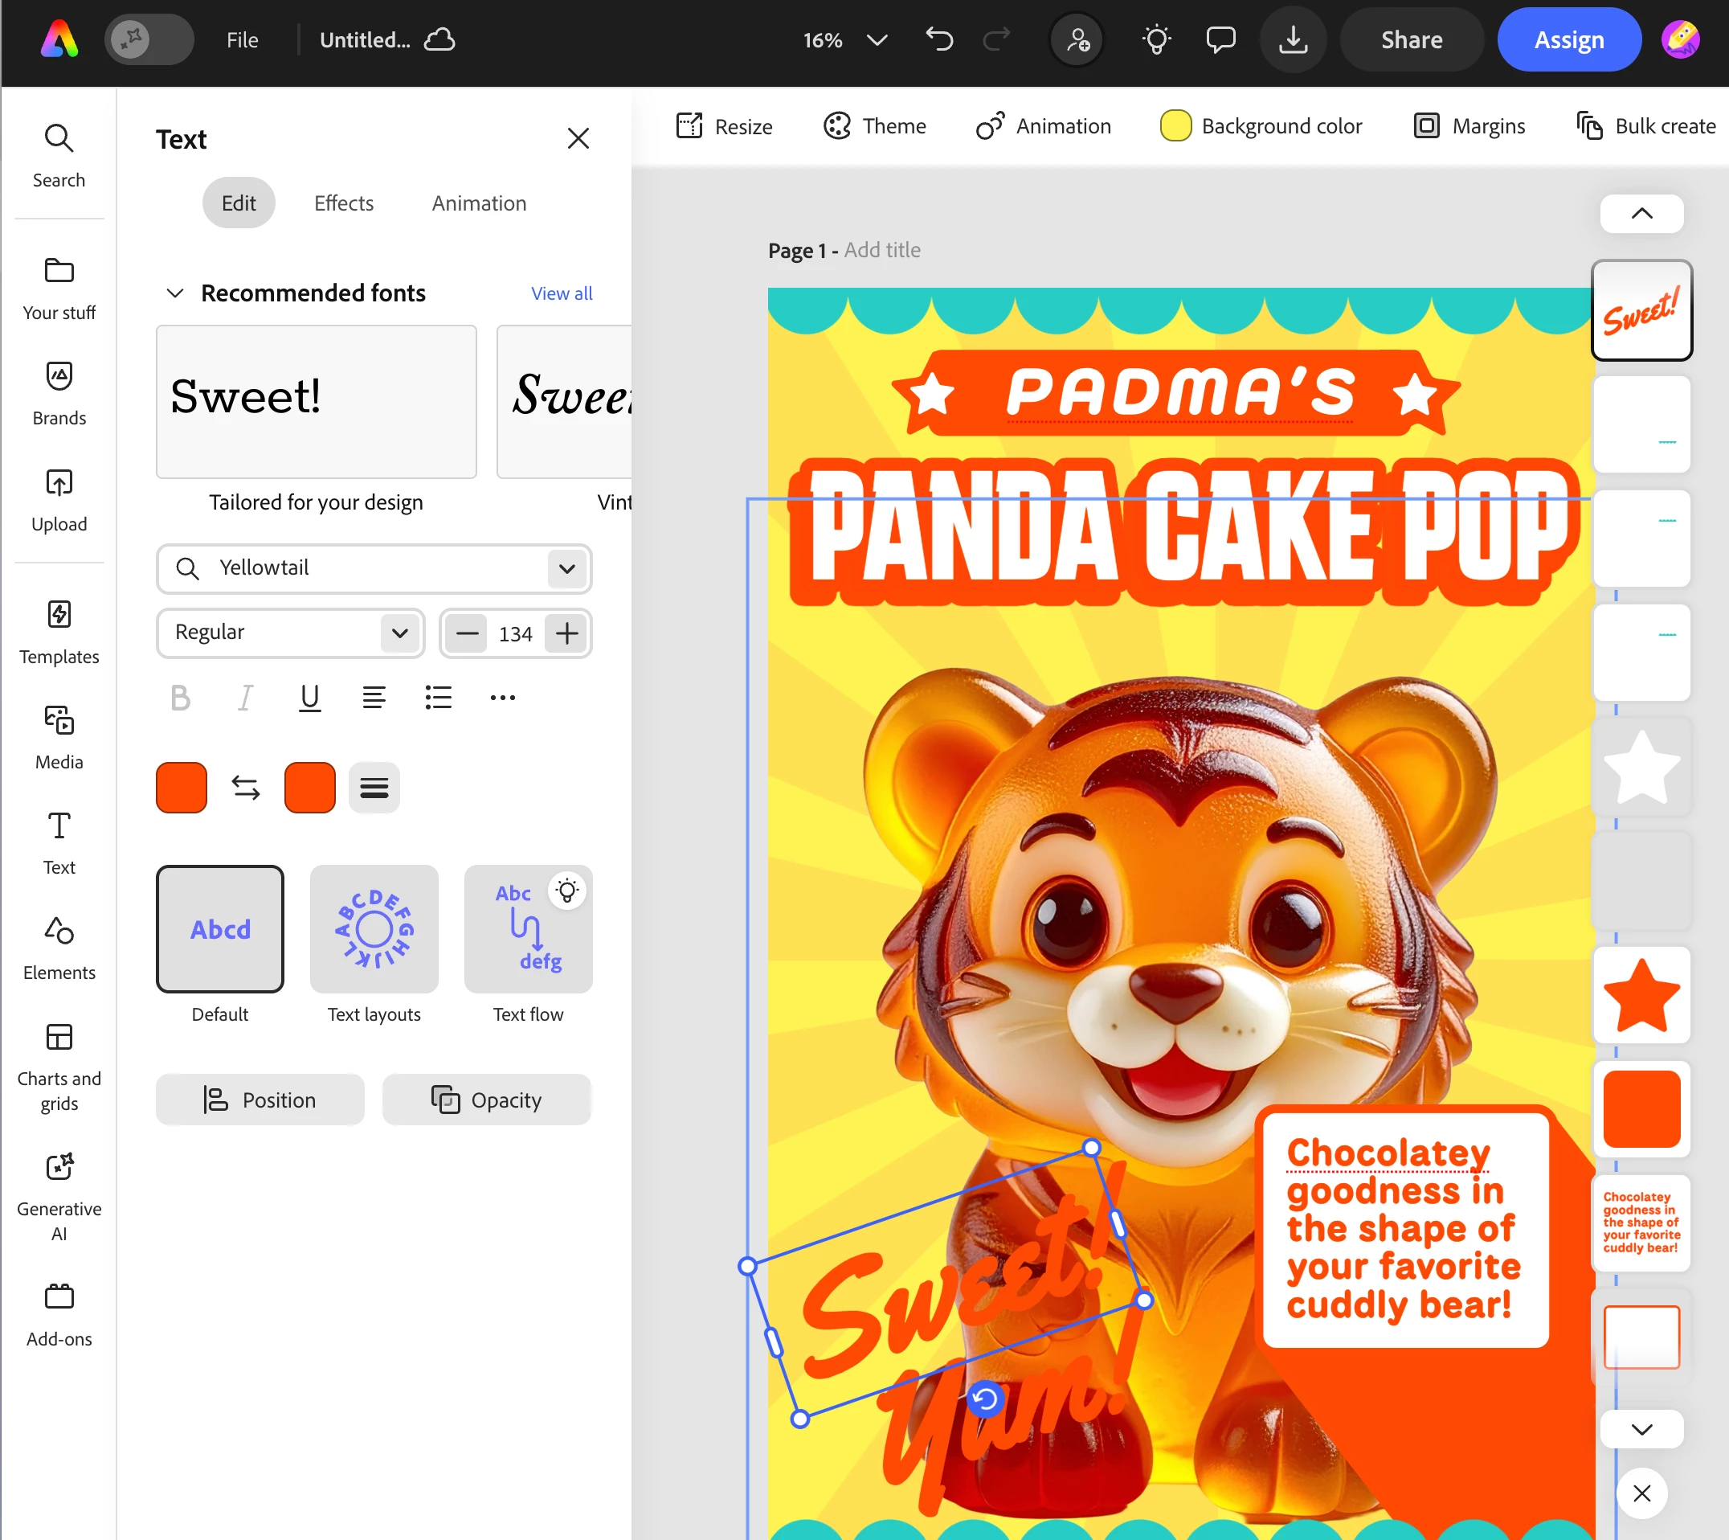Toggle the bulleted list formatting
This screenshot has width=1729, height=1540.
[438, 698]
